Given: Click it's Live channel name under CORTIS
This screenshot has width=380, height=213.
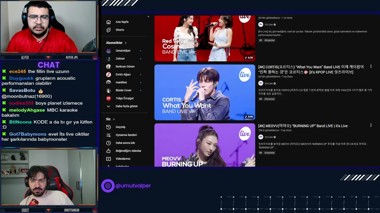Looking at the screenshot, I should (269, 83).
